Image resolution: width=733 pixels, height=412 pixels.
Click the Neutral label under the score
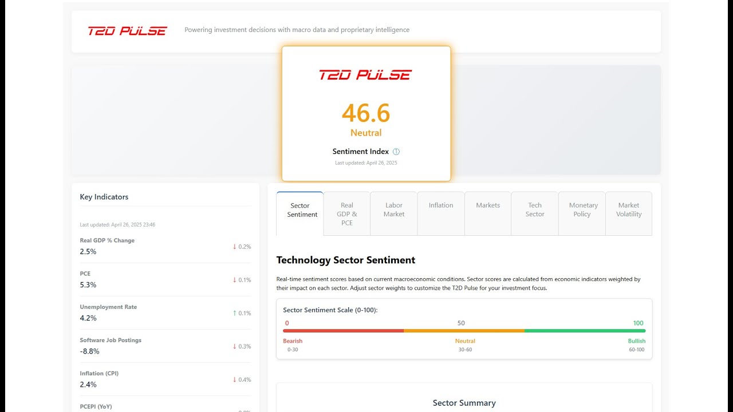click(366, 133)
